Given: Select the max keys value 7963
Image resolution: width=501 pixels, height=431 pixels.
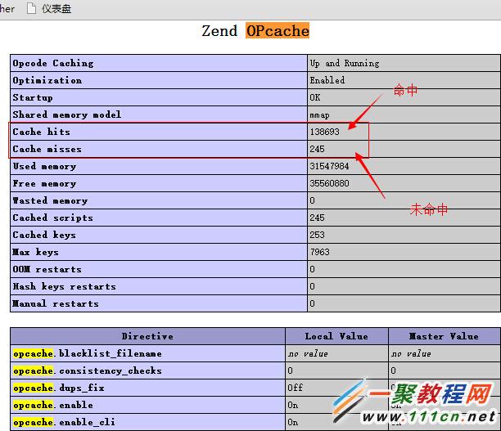Looking at the screenshot, I should coord(319,252).
